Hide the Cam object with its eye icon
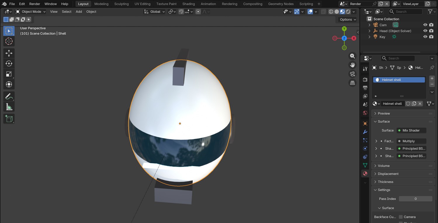The image size is (438, 223). 425,25
